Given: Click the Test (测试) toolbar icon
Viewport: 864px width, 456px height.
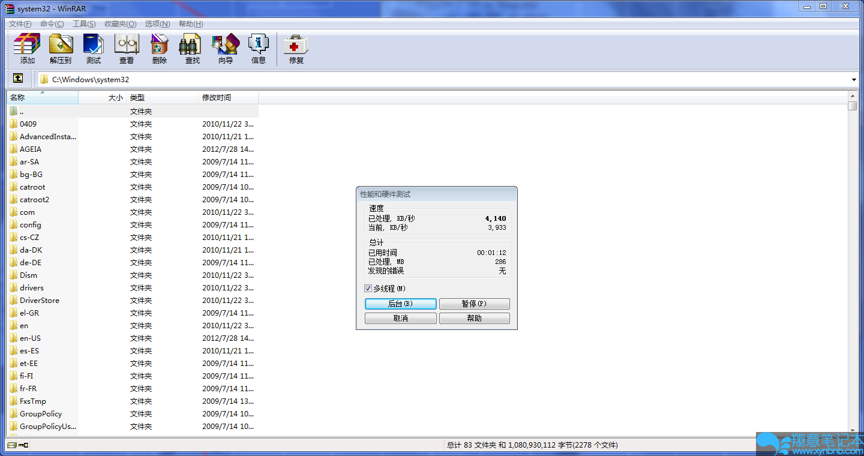Looking at the screenshot, I should pyautogui.click(x=94, y=49).
